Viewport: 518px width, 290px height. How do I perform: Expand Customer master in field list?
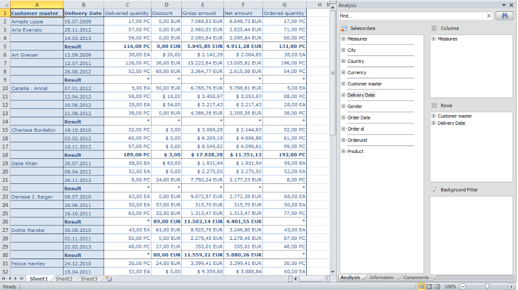coord(343,84)
